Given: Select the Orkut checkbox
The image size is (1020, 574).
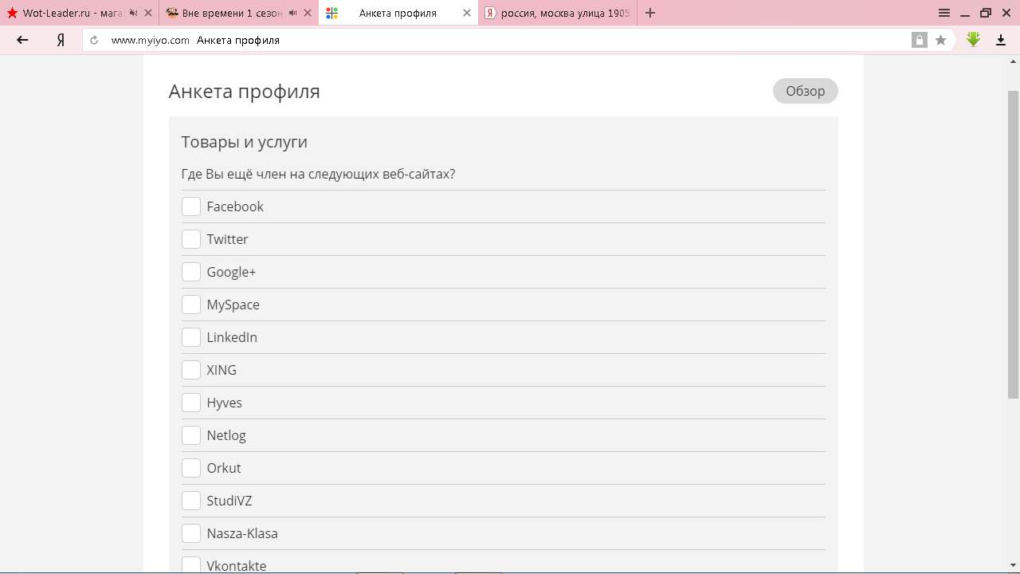Looking at the screenshot, I should [x=191, y=468].
